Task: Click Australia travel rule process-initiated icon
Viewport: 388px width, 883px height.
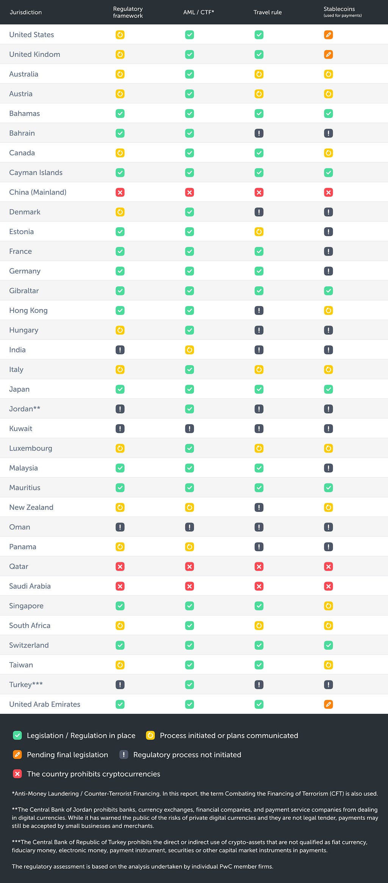Action: click(259, 74)
